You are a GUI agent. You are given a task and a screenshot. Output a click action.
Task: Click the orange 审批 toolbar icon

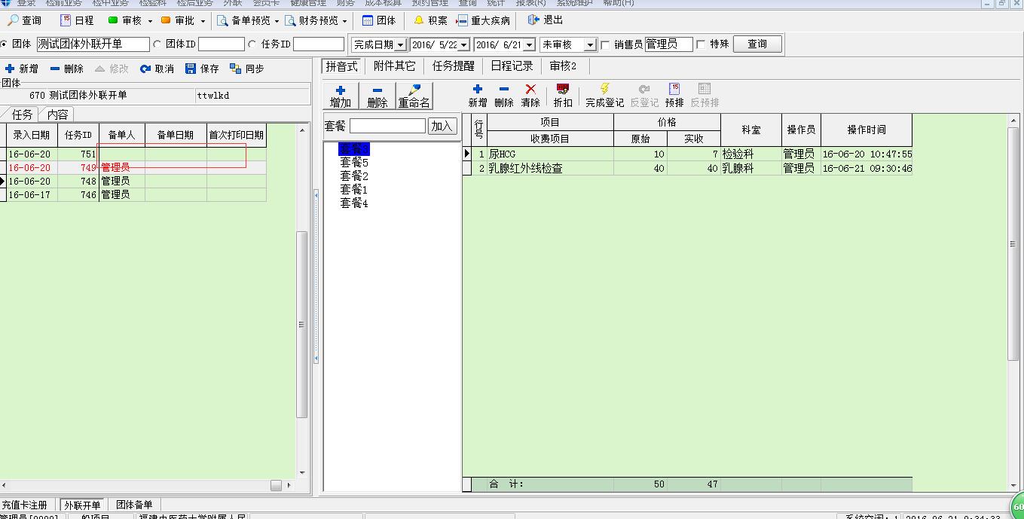click(x=166, y=20)
